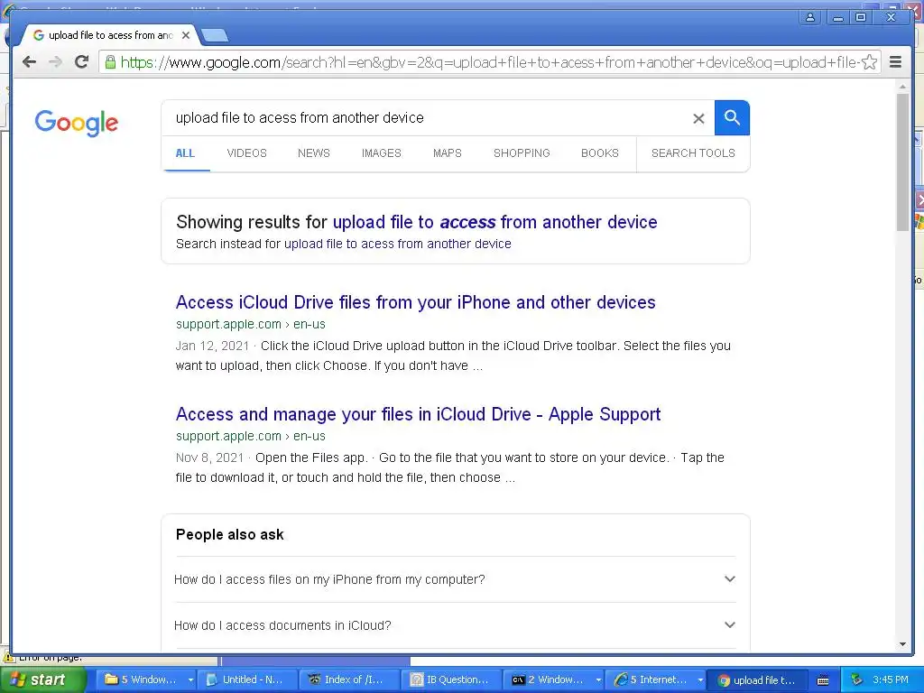Switch to 'Index of /I...' taskbar item
This screenshot has width=924, height=693.
pos(349,679)
